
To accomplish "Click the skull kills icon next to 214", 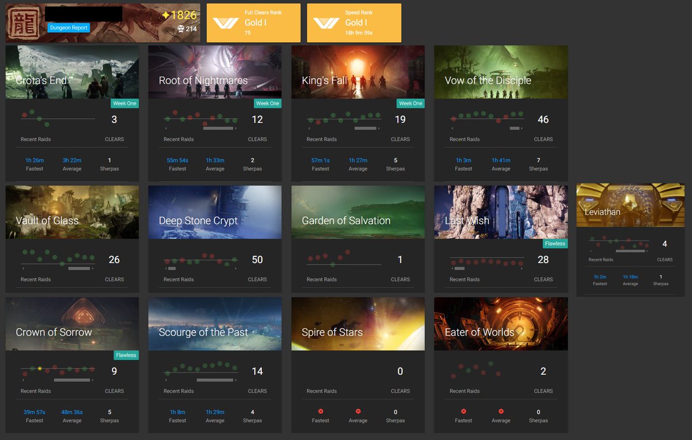I will 180,29.
